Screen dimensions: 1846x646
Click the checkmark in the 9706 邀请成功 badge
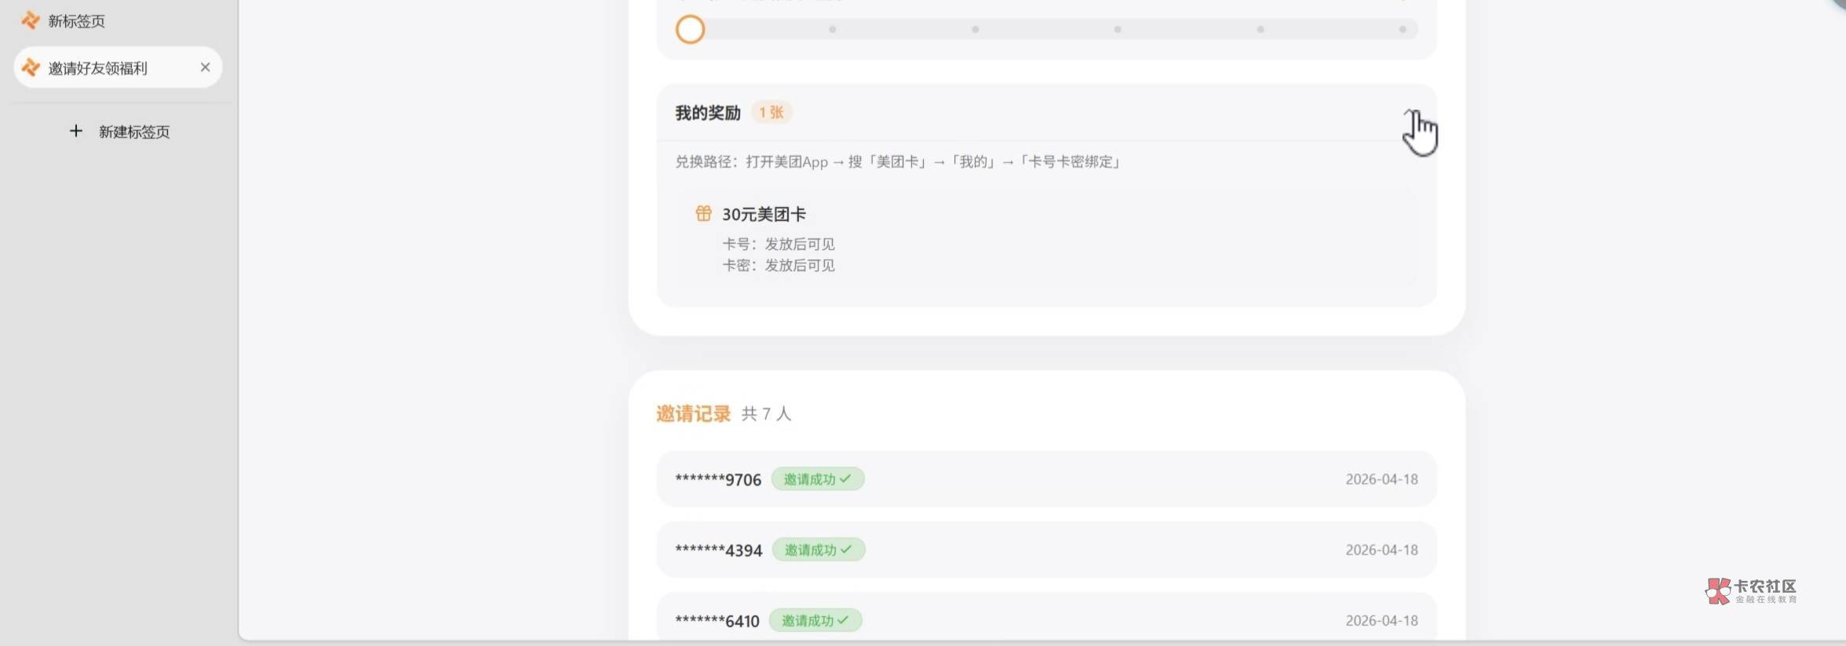[x=845, y=479]
